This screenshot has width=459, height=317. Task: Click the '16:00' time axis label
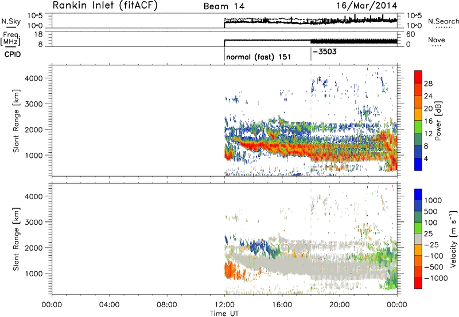point(282,305)
